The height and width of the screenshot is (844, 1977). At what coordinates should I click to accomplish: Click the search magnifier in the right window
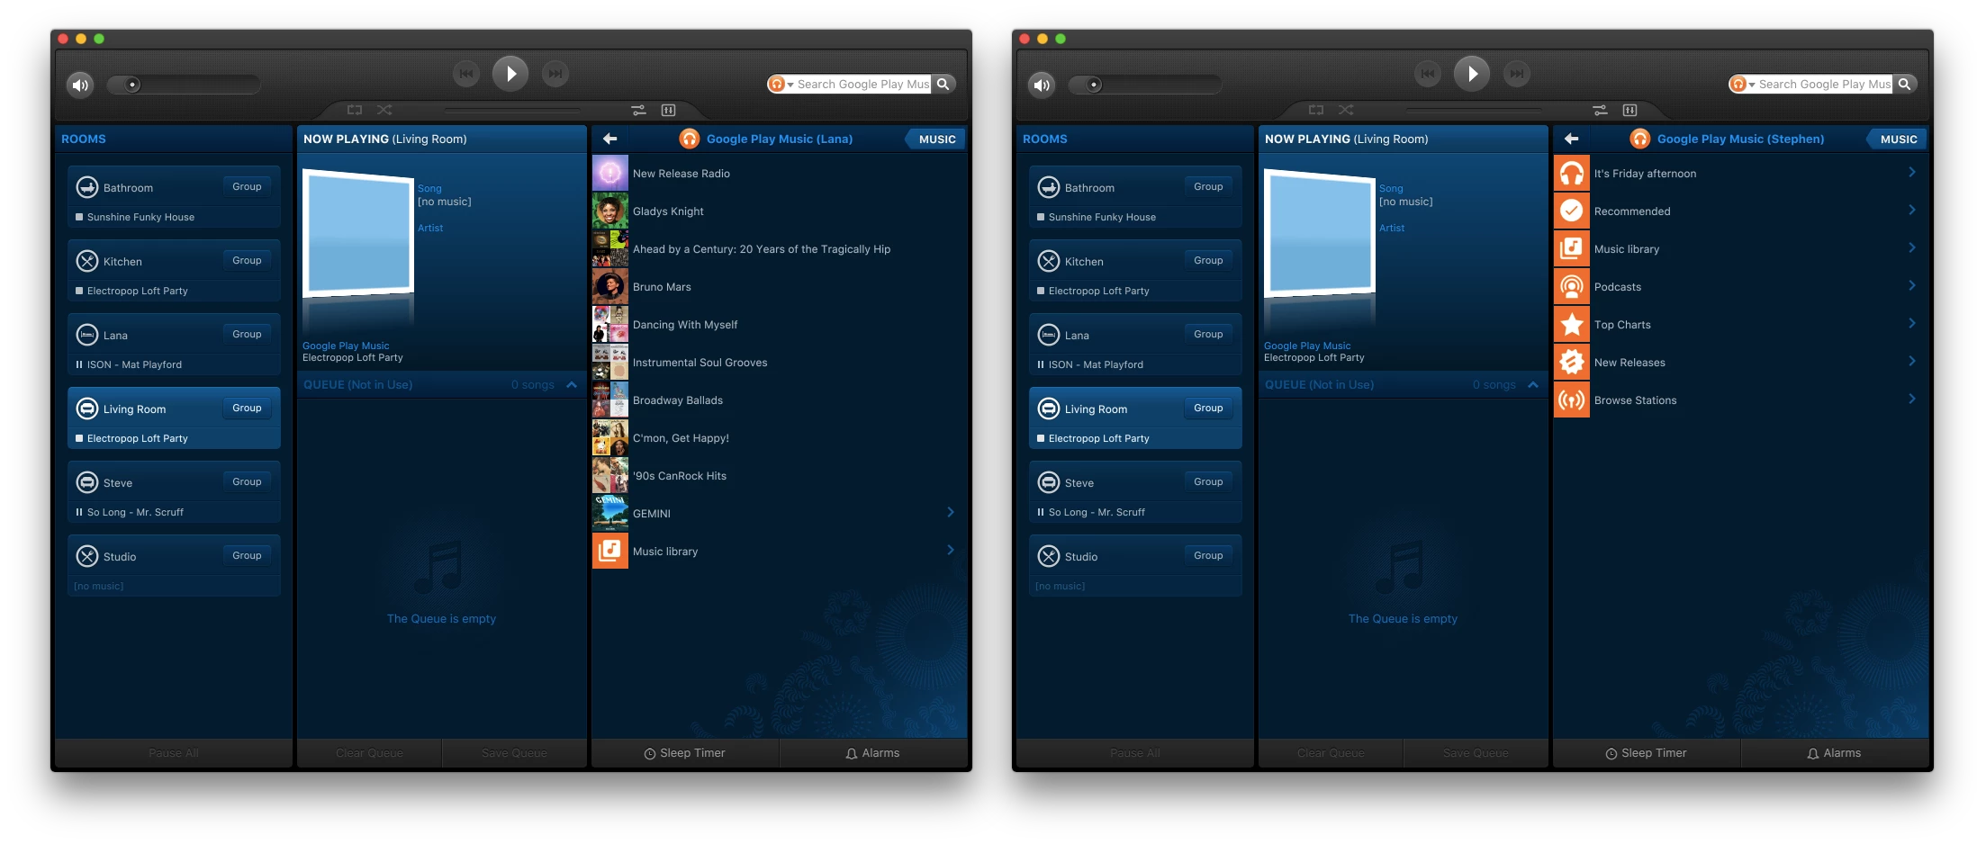(1904, 84)
